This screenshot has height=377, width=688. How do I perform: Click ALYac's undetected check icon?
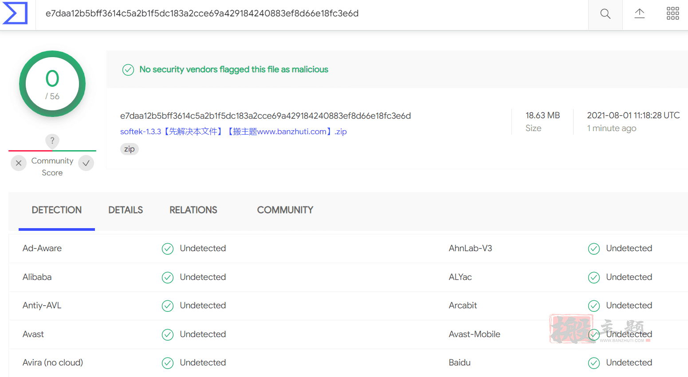[x=594, y=278]
